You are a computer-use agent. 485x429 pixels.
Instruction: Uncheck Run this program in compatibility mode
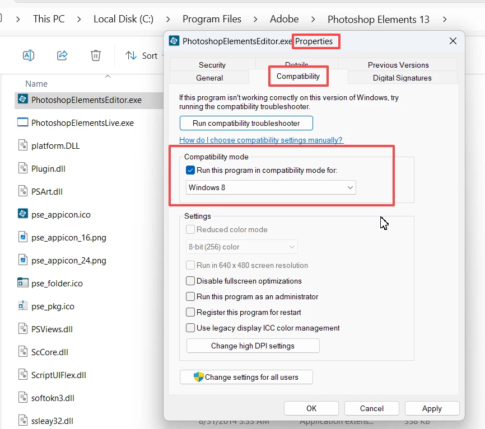(190, 170)
